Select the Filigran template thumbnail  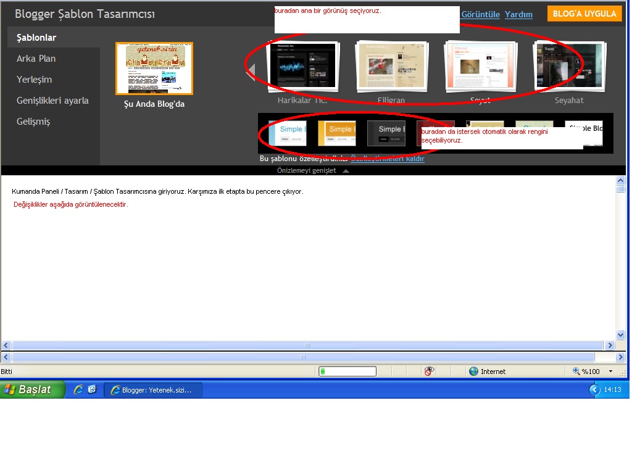pos(391,65)
